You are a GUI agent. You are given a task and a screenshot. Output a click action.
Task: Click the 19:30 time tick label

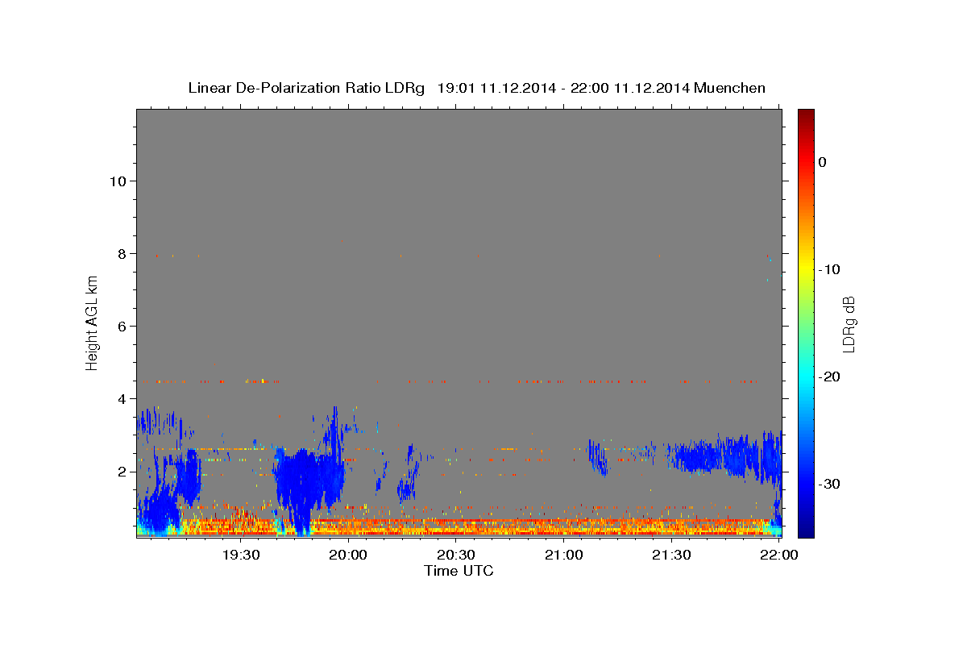(241, 555)
